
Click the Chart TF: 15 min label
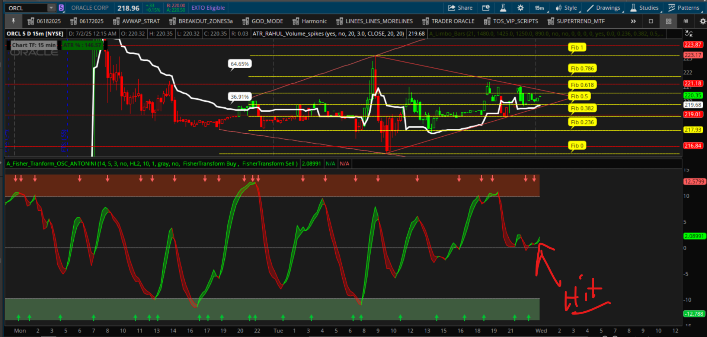click(x=33, y=45)
